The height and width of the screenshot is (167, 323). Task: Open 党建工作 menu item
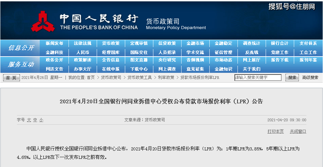(280, 53)
